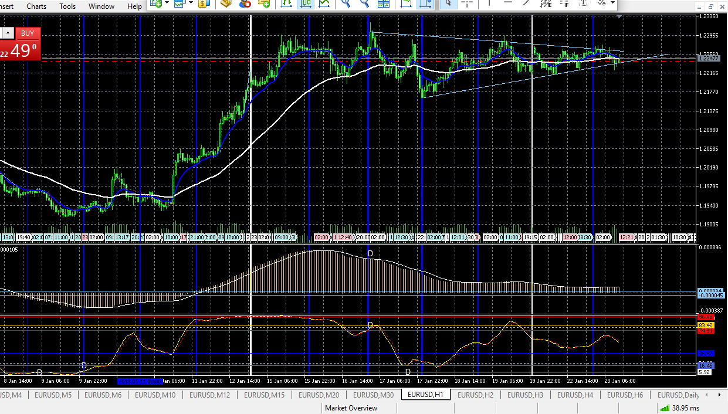Expand the new chart dropdown arrow

(x=167, y=3)
